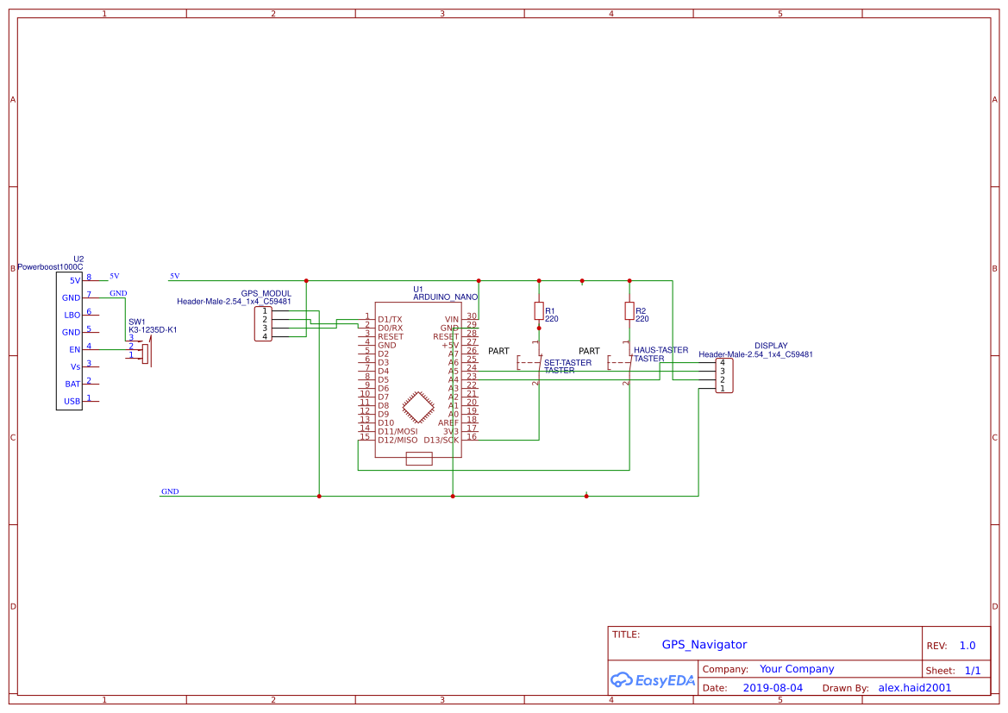
Task: Select the DISPLAY header symbol
Action: pyautogui.click(x=724, y=375)
